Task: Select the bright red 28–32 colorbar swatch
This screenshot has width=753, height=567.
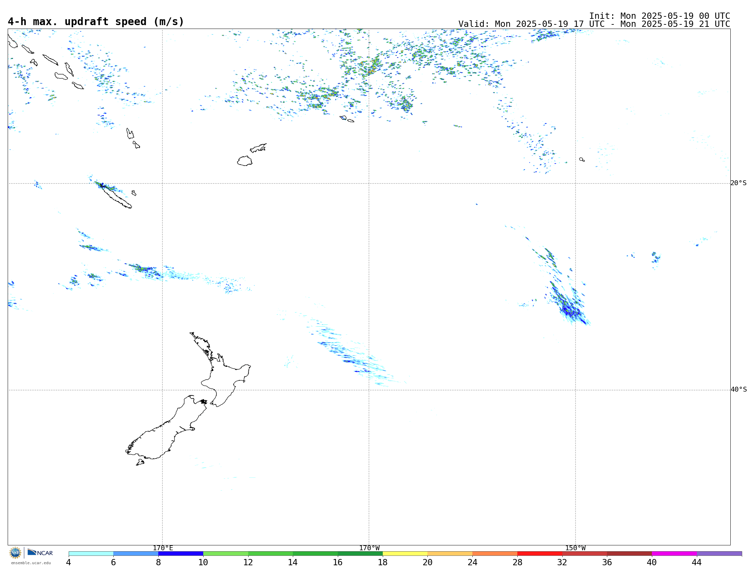Action: coord(540,553)
